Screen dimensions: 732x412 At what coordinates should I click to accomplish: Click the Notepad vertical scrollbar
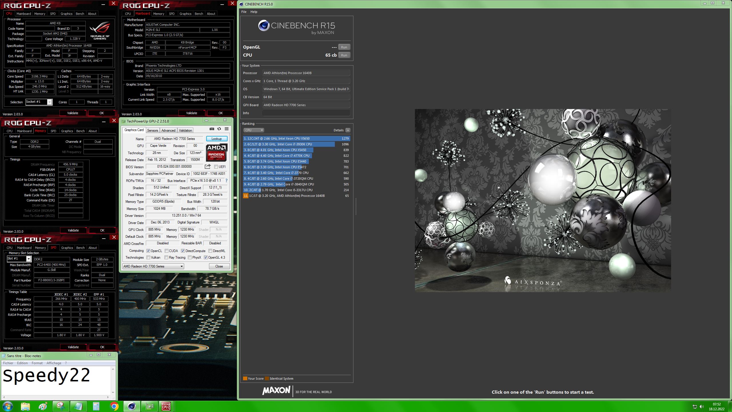coord(113,381)
